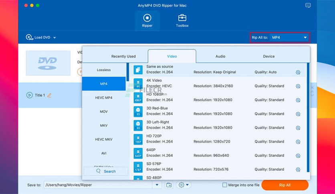Select the Lossless format category
This screenshot has width=335, height=194.
104,70
